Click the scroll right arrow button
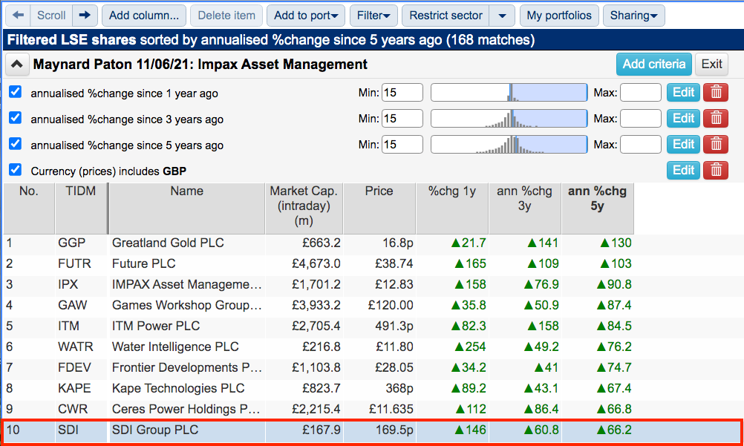The height and width of the screenshot is (446, 744). [85, 16]
